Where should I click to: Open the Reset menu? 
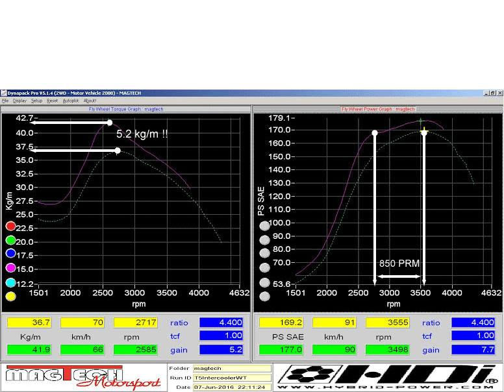tap(52, 101)
